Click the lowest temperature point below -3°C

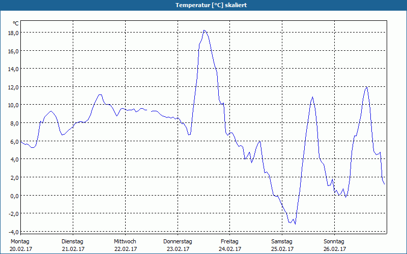[295, 224]
